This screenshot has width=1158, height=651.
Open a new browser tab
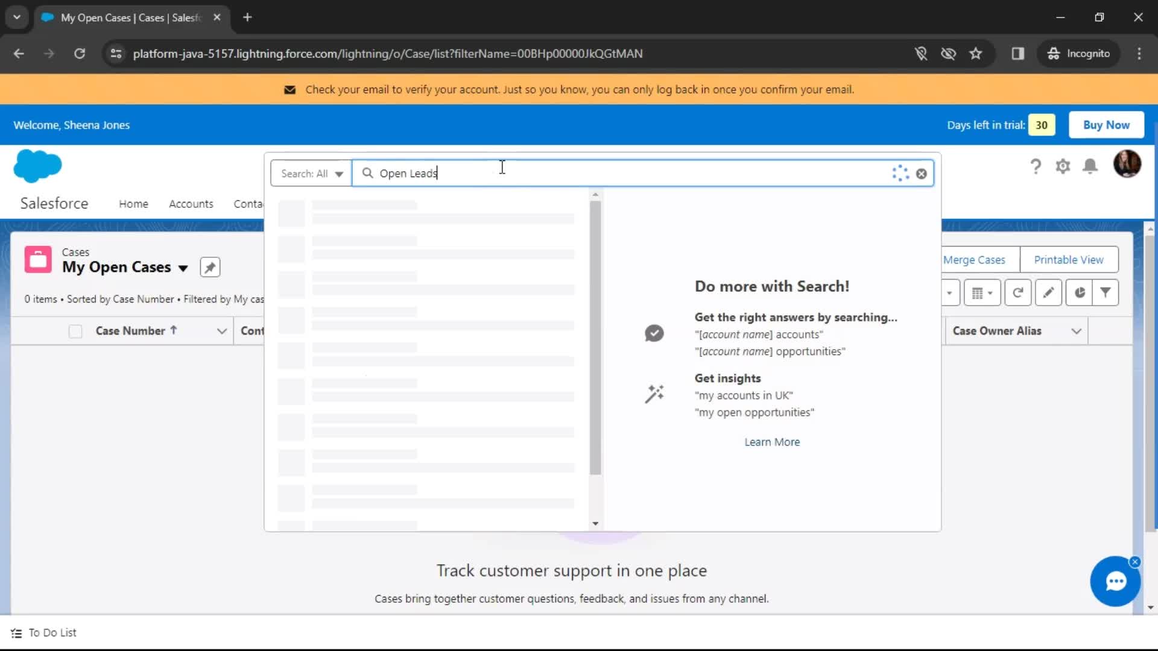247,17
